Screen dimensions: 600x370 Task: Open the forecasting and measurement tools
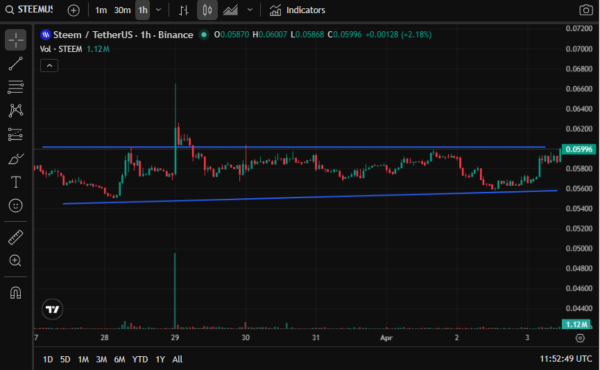[x=16, y=134]
